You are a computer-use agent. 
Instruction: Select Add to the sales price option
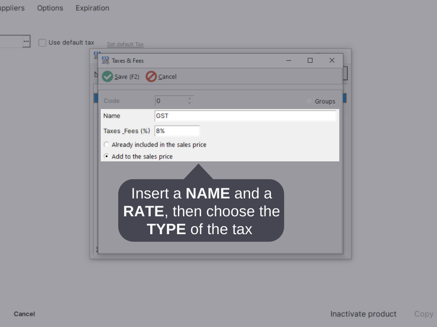[107, 156]
